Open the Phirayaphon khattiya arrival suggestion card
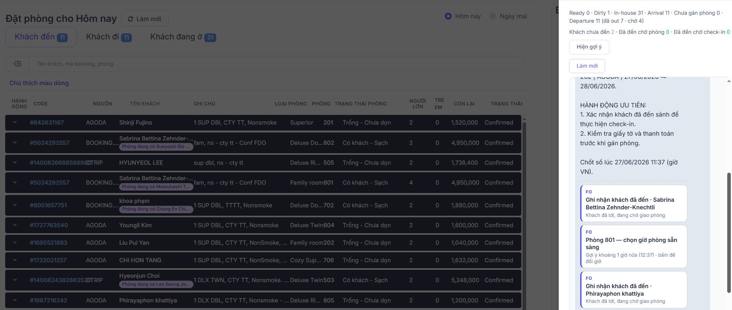Image resolution: width=732 pixels, height=310 pixels. (634, 290)
